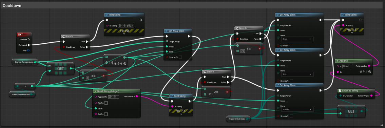Click the subtract node's value field 1
Image resolution: width=385 pixels, height=128 pixels.
pyautogui.click(x=111, y=63)
